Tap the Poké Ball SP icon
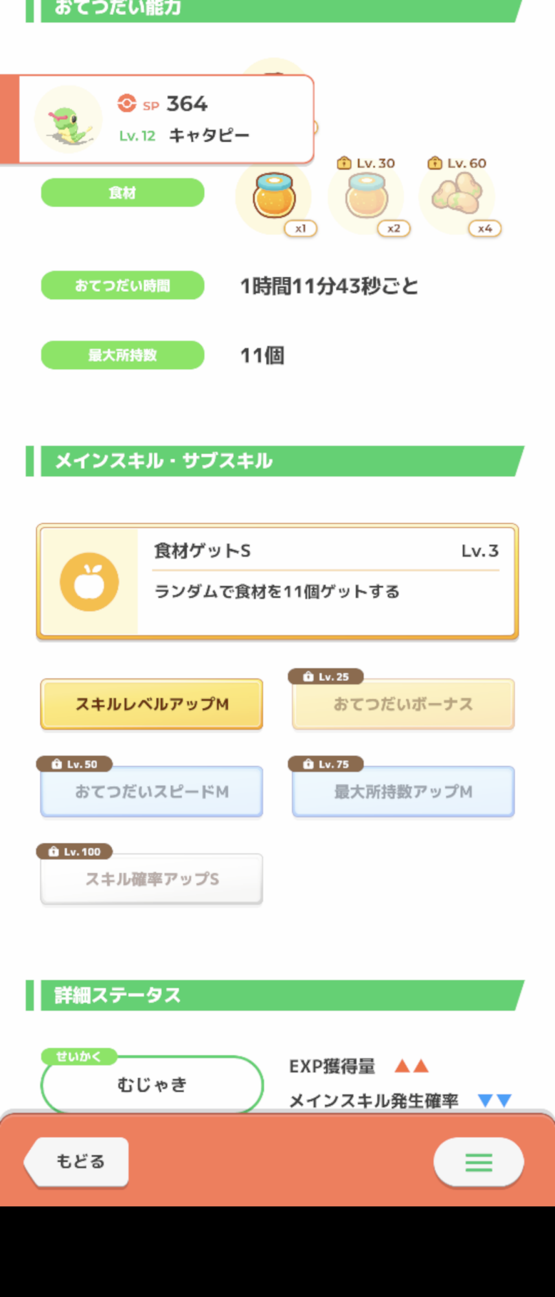This screenshot has width=555, height=1297. pos(127,104)
